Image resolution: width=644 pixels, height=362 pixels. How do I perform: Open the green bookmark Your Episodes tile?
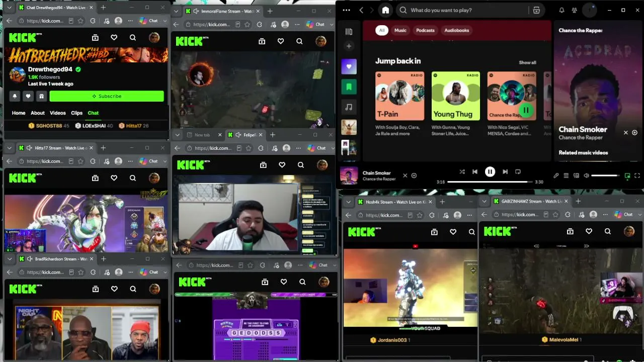point(349,86)
